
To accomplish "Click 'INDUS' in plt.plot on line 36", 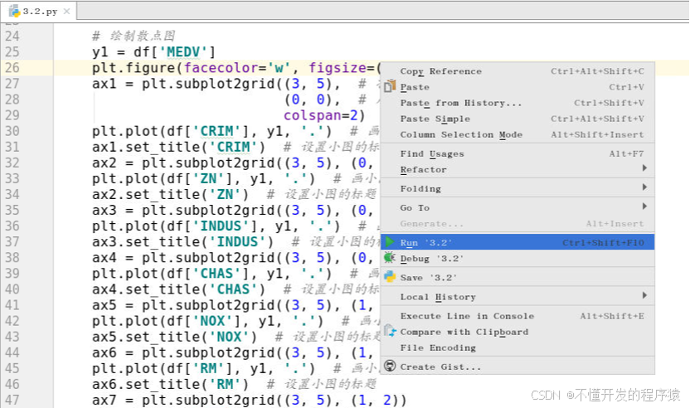I will (x=225, y=226).
